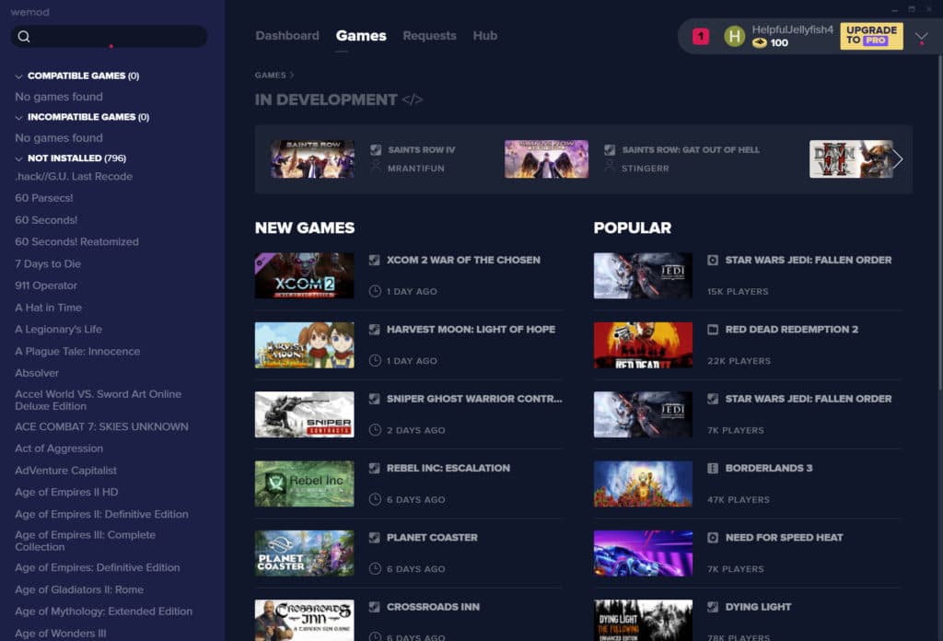Click Steam icon beside Sniper Ghost Warrior

[374, 399]
